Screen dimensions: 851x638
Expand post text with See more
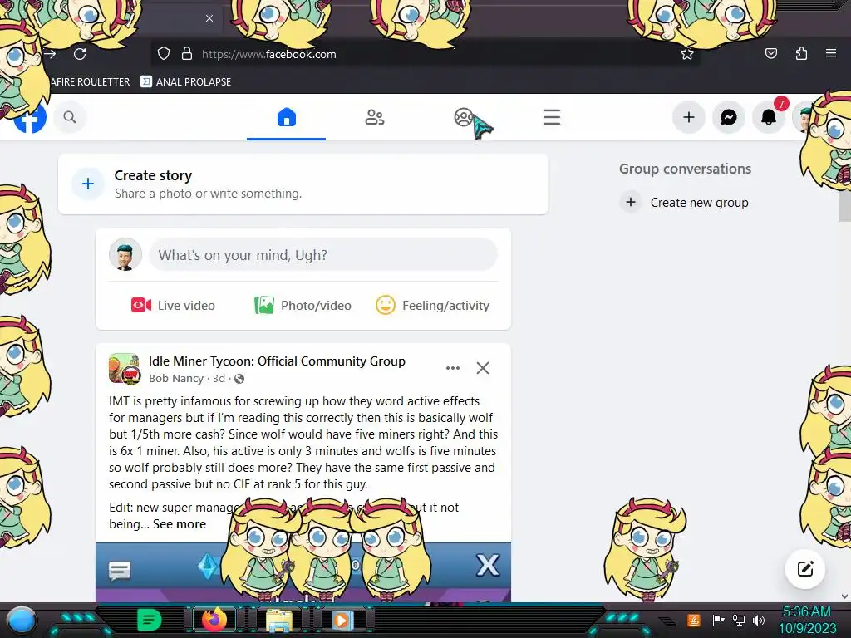(180, 524)
